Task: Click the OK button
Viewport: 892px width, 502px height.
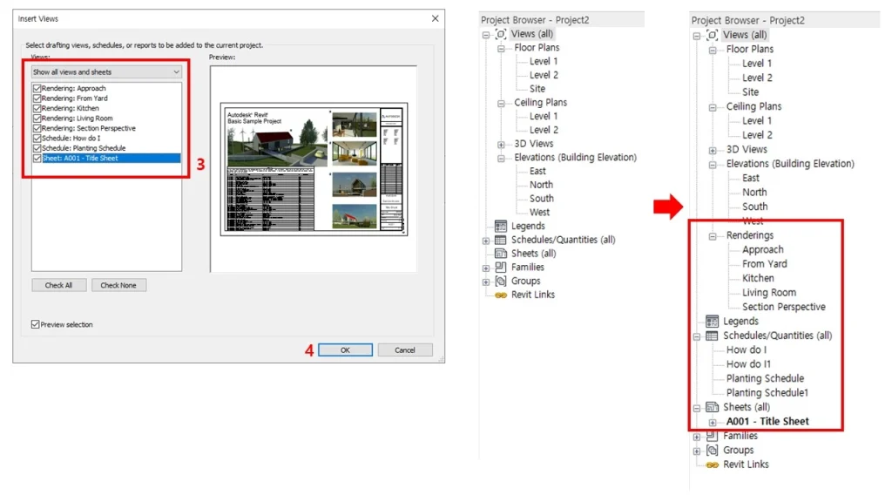Action: pos(345,350)
